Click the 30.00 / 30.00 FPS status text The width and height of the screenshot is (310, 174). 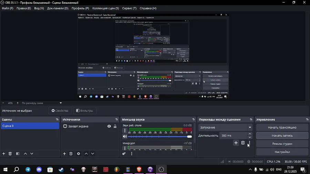click(296, 162)
